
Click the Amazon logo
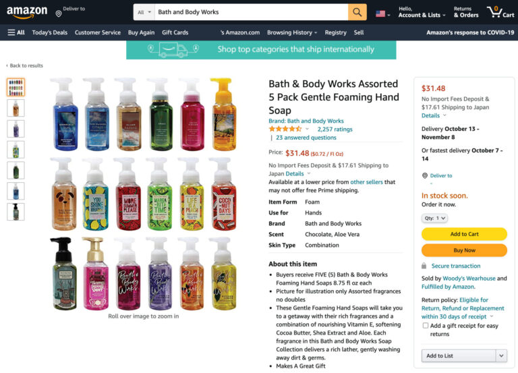tap(27, 12)
